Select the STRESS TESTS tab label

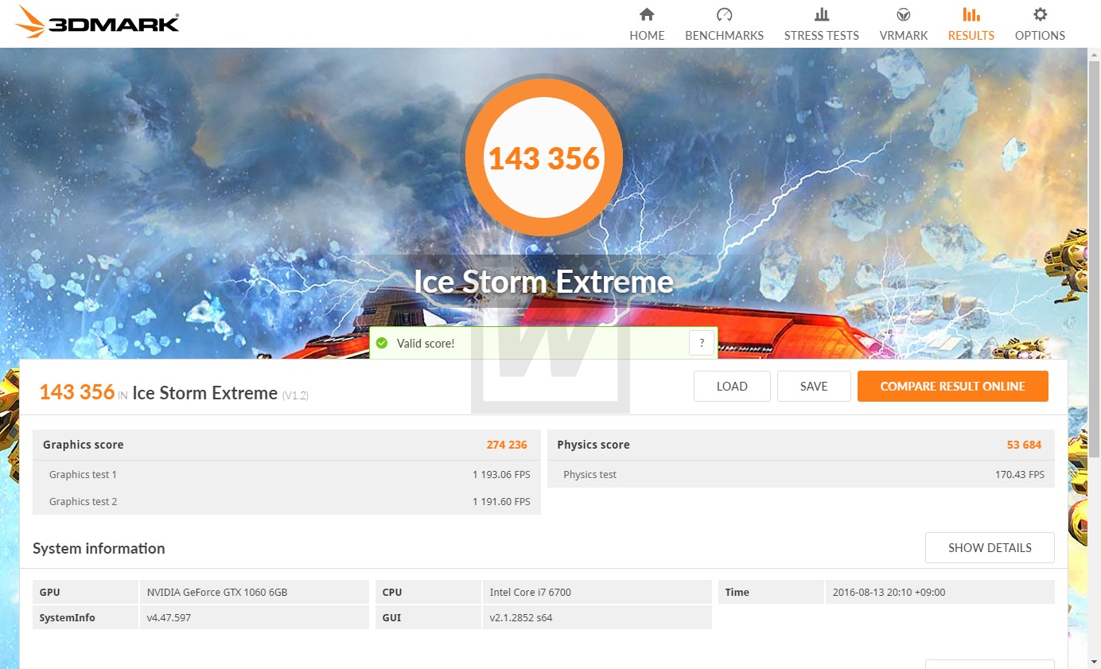(x=822, y=36)
